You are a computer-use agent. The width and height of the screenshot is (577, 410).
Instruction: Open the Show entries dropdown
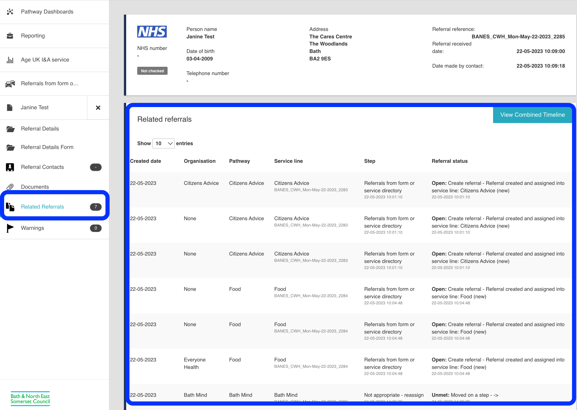(x=163, y=143)
